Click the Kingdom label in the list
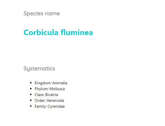165x126 pixels. pos(43,83)
